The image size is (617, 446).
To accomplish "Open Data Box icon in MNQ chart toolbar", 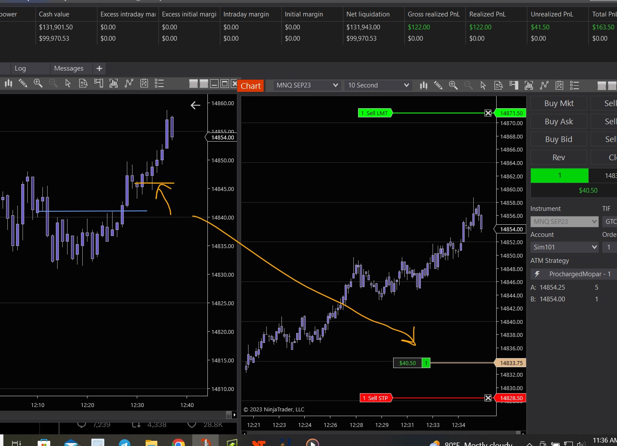I will pos(498,85).
